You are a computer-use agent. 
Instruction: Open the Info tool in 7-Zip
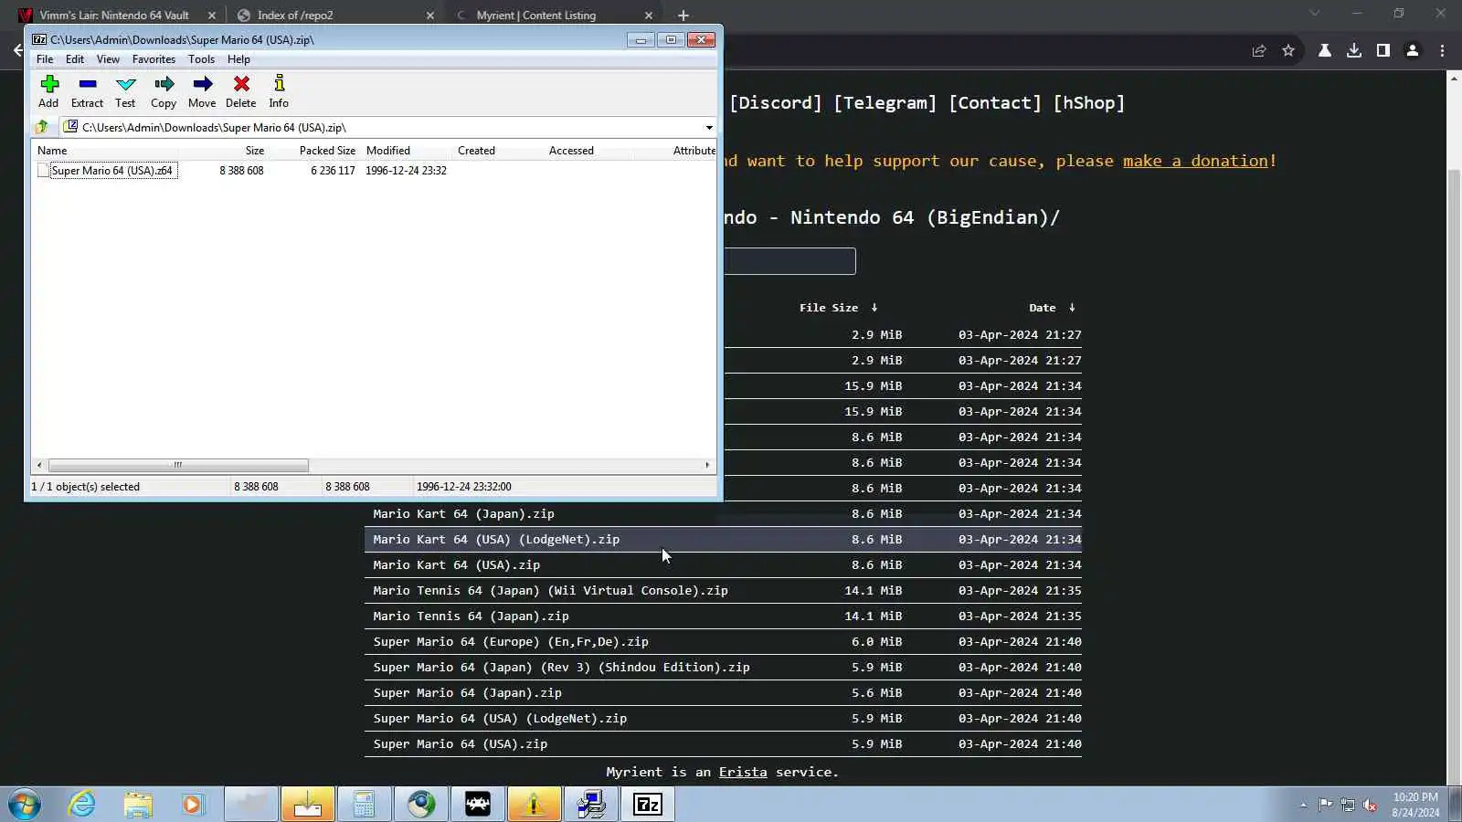click(x=279, y=91)
